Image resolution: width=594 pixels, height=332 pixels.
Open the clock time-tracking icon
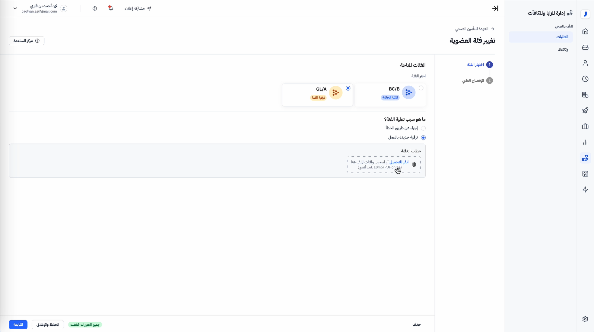point(585,79)
